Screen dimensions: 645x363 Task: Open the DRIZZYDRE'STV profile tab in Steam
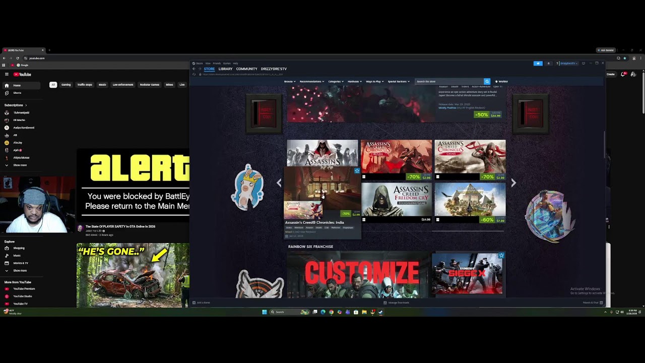tap(274, 69)
